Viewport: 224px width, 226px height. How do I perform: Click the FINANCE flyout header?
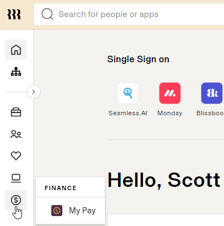[61, 188]
